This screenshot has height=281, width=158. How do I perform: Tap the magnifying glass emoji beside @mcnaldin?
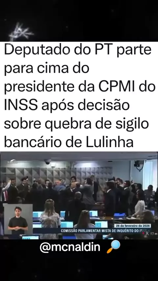tap(114, 247)
